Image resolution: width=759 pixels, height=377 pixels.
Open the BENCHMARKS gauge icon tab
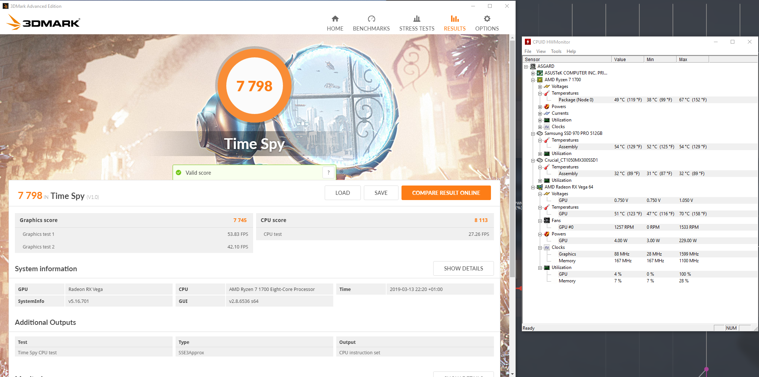[371, 23]
